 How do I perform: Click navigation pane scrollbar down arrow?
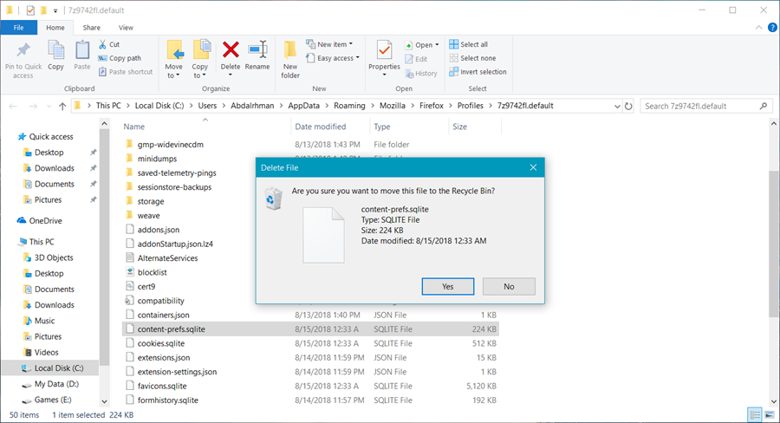point(104,401)
